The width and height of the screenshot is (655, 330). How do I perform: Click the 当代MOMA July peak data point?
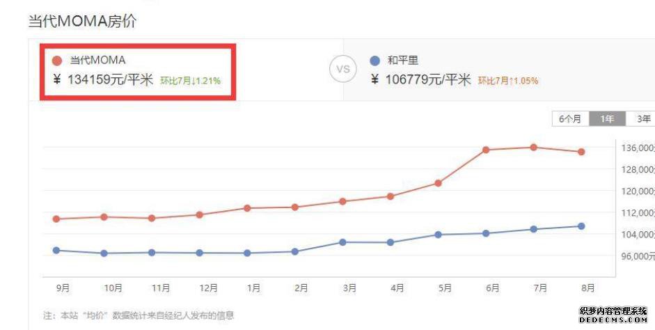coord(533,148)
